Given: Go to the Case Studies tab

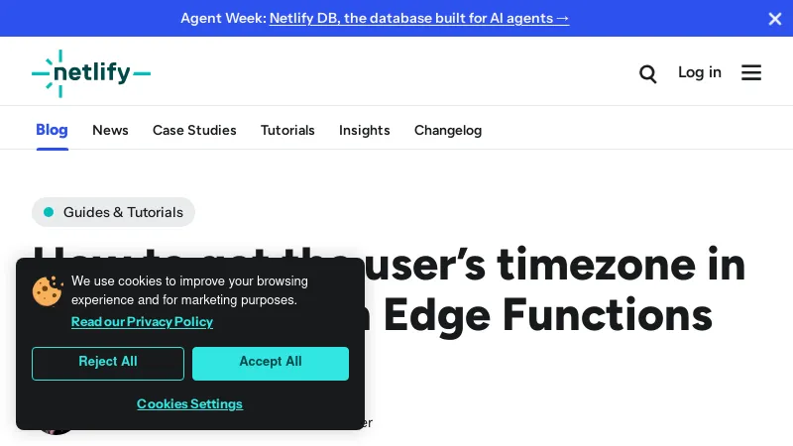Looking at the screenshot, I should tap(194, 130).
